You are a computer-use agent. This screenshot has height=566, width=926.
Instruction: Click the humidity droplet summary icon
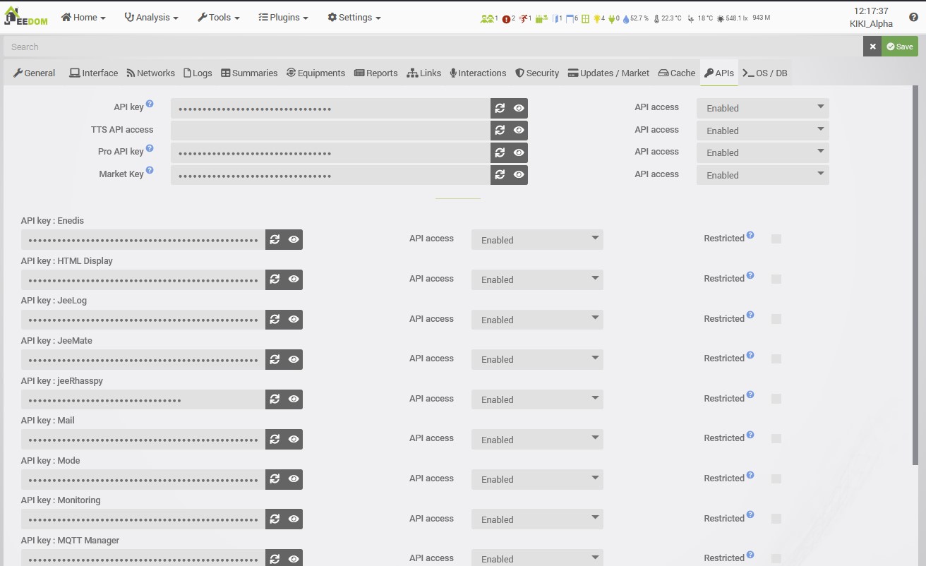[626, 18]
